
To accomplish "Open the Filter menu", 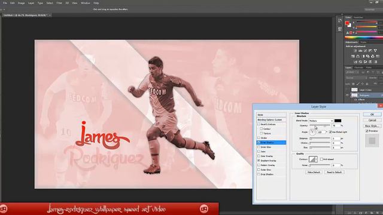I will pyautogui.click(x=59, y=3).
